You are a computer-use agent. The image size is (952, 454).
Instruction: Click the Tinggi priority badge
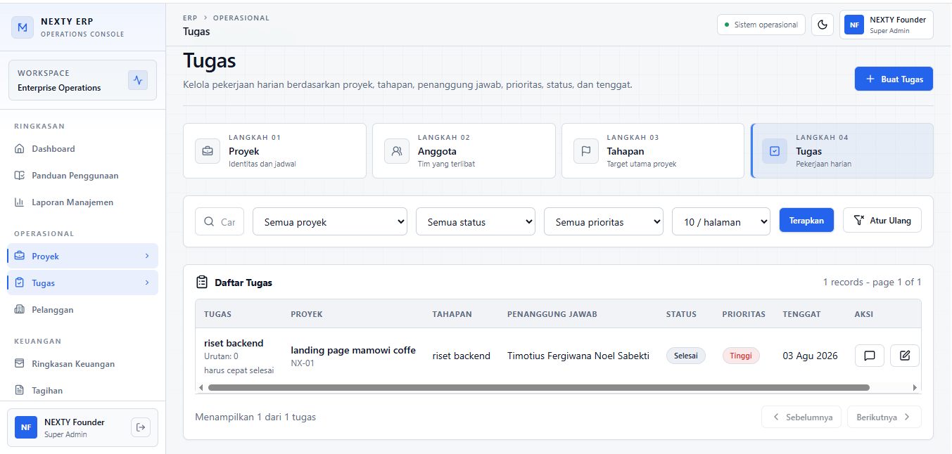[741, 356]
